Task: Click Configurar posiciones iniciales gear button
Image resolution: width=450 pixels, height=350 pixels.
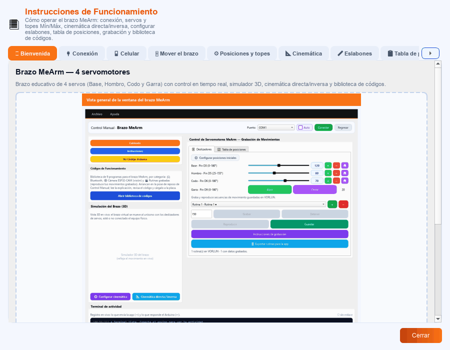Action: (x=215, y=158)
